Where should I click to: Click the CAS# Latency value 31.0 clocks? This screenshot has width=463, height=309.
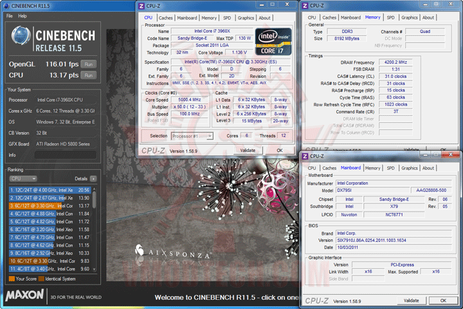pyautogui.click(x=395, y=77)
